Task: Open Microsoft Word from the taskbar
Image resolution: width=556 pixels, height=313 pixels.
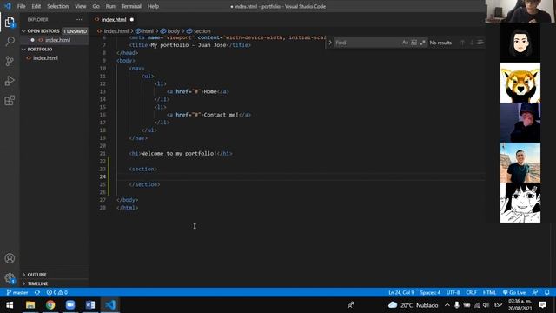Action: (90, 305)
